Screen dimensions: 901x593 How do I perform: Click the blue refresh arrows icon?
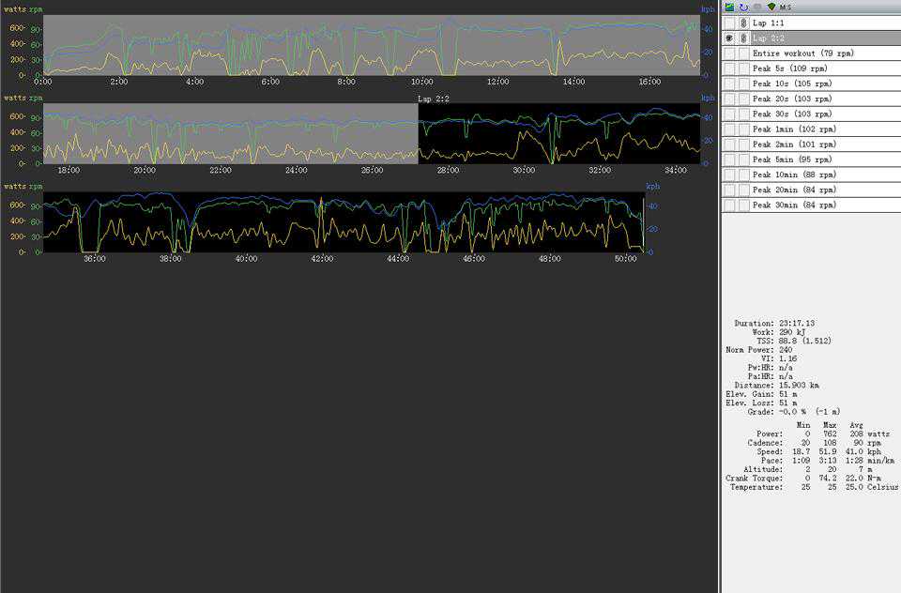tap(743, 7)
